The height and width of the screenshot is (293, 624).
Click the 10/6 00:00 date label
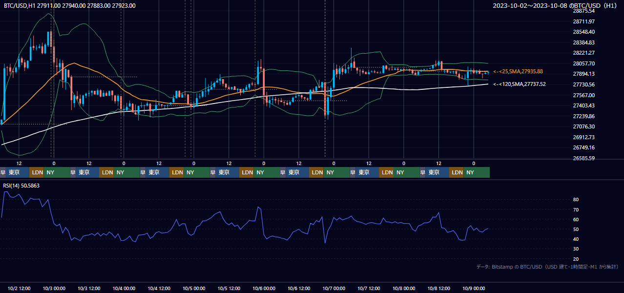264,288
